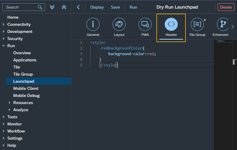Click the Display button
Viewport: 237px width, 150px height.
[97, 7]
